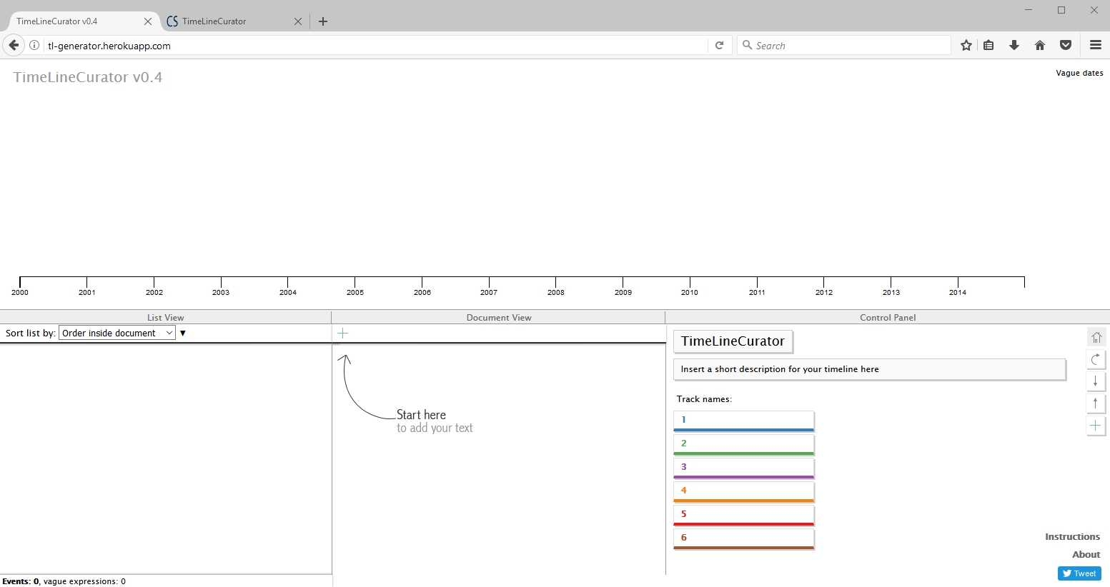This screenshot has width=1110, height=587.
Task: Click the circular arrow refresh icon in sidebar
Action: tap(1096, 359)
